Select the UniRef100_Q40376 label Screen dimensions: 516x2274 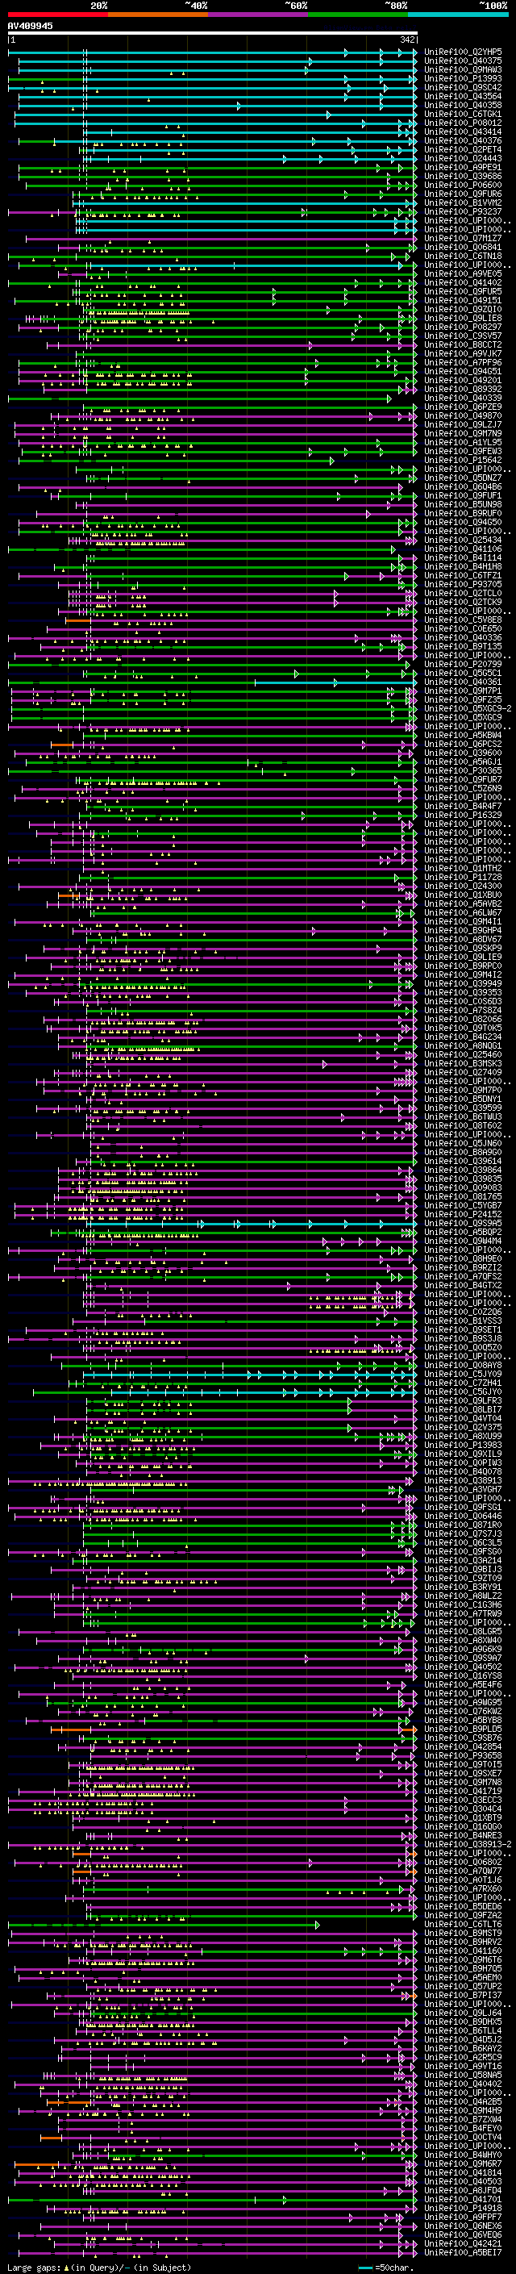tap(463, 141)
